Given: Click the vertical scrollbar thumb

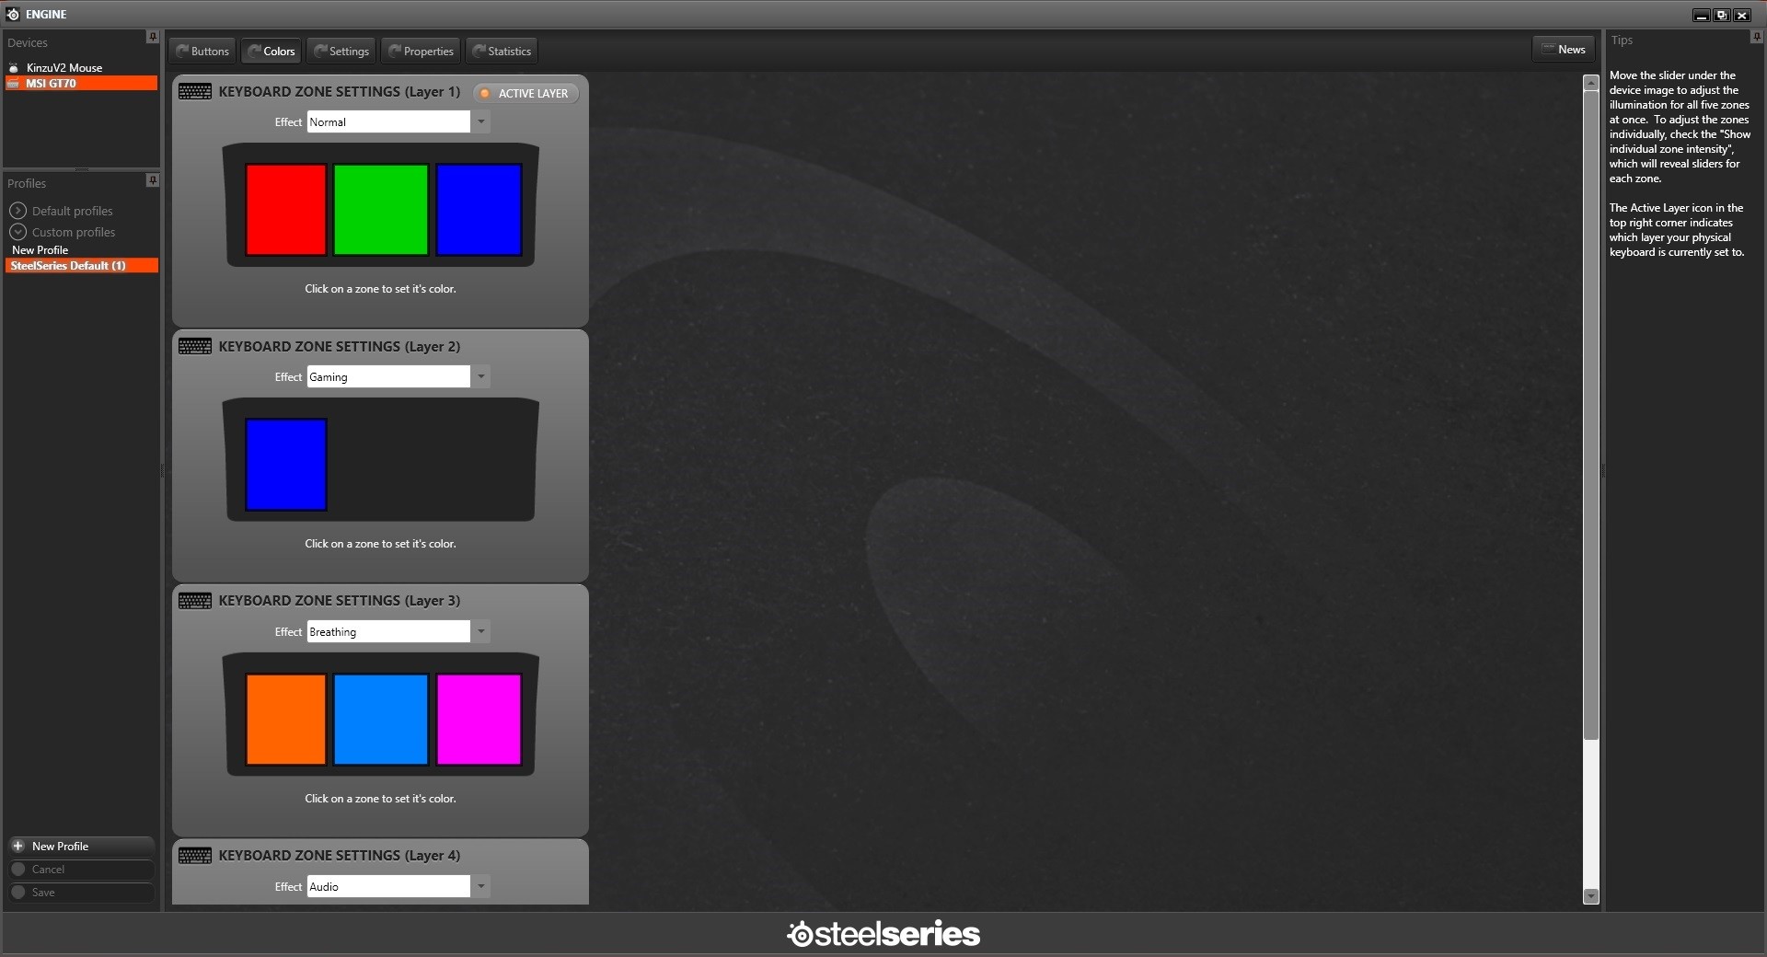Looking at the screenshot, I should coord(1590,415).
